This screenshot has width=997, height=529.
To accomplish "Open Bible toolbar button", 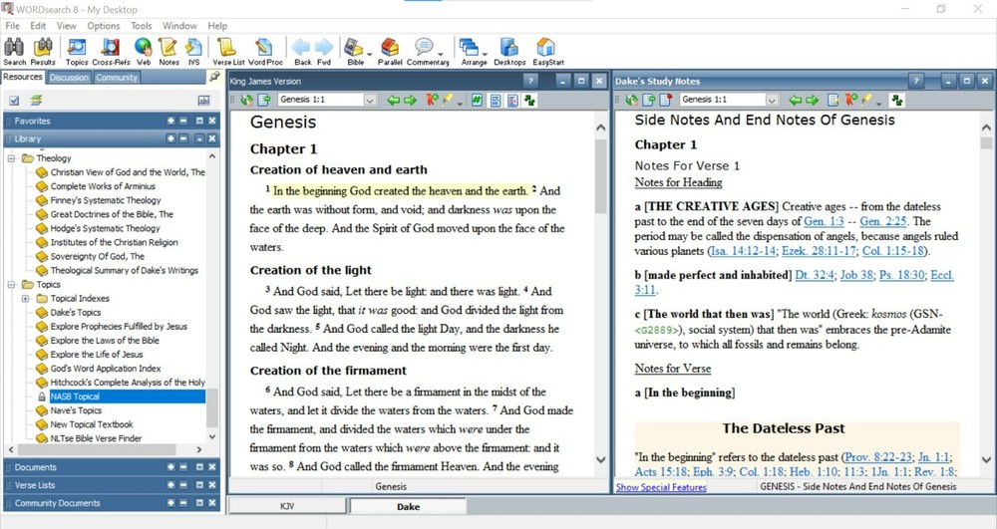I will pos(355,52).
